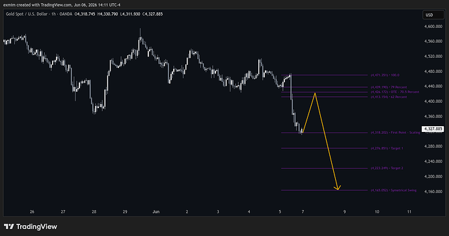This screenshot has height=236, width=449.
Task: Click the yellow arrowhead at Symmetrical Swing
Action: [x=338, y=189]
